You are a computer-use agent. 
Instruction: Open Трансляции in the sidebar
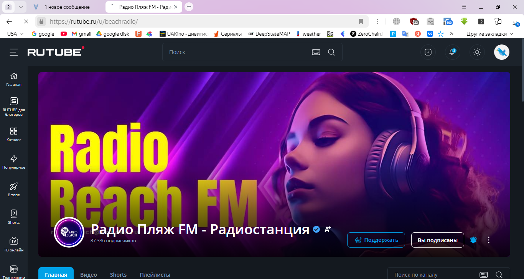coord(14,272)
